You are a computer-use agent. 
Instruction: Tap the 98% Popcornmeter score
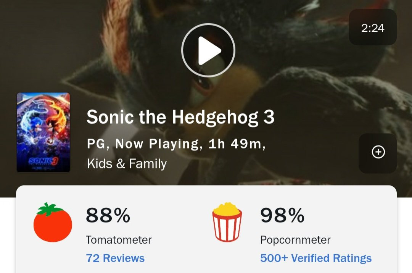pyautogui.click(x=282, y=215)
